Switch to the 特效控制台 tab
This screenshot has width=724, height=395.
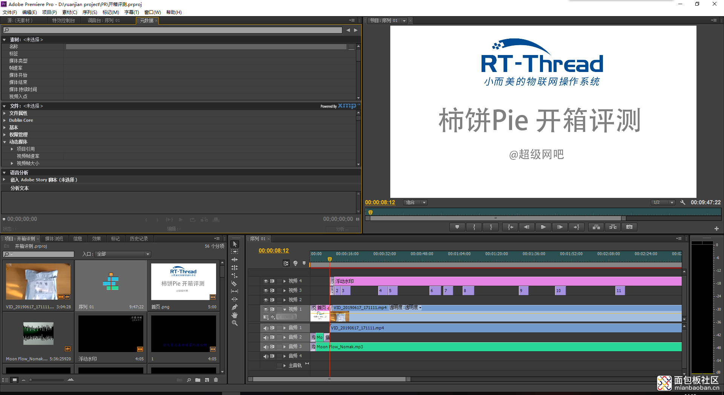click(x=63, y=20)
